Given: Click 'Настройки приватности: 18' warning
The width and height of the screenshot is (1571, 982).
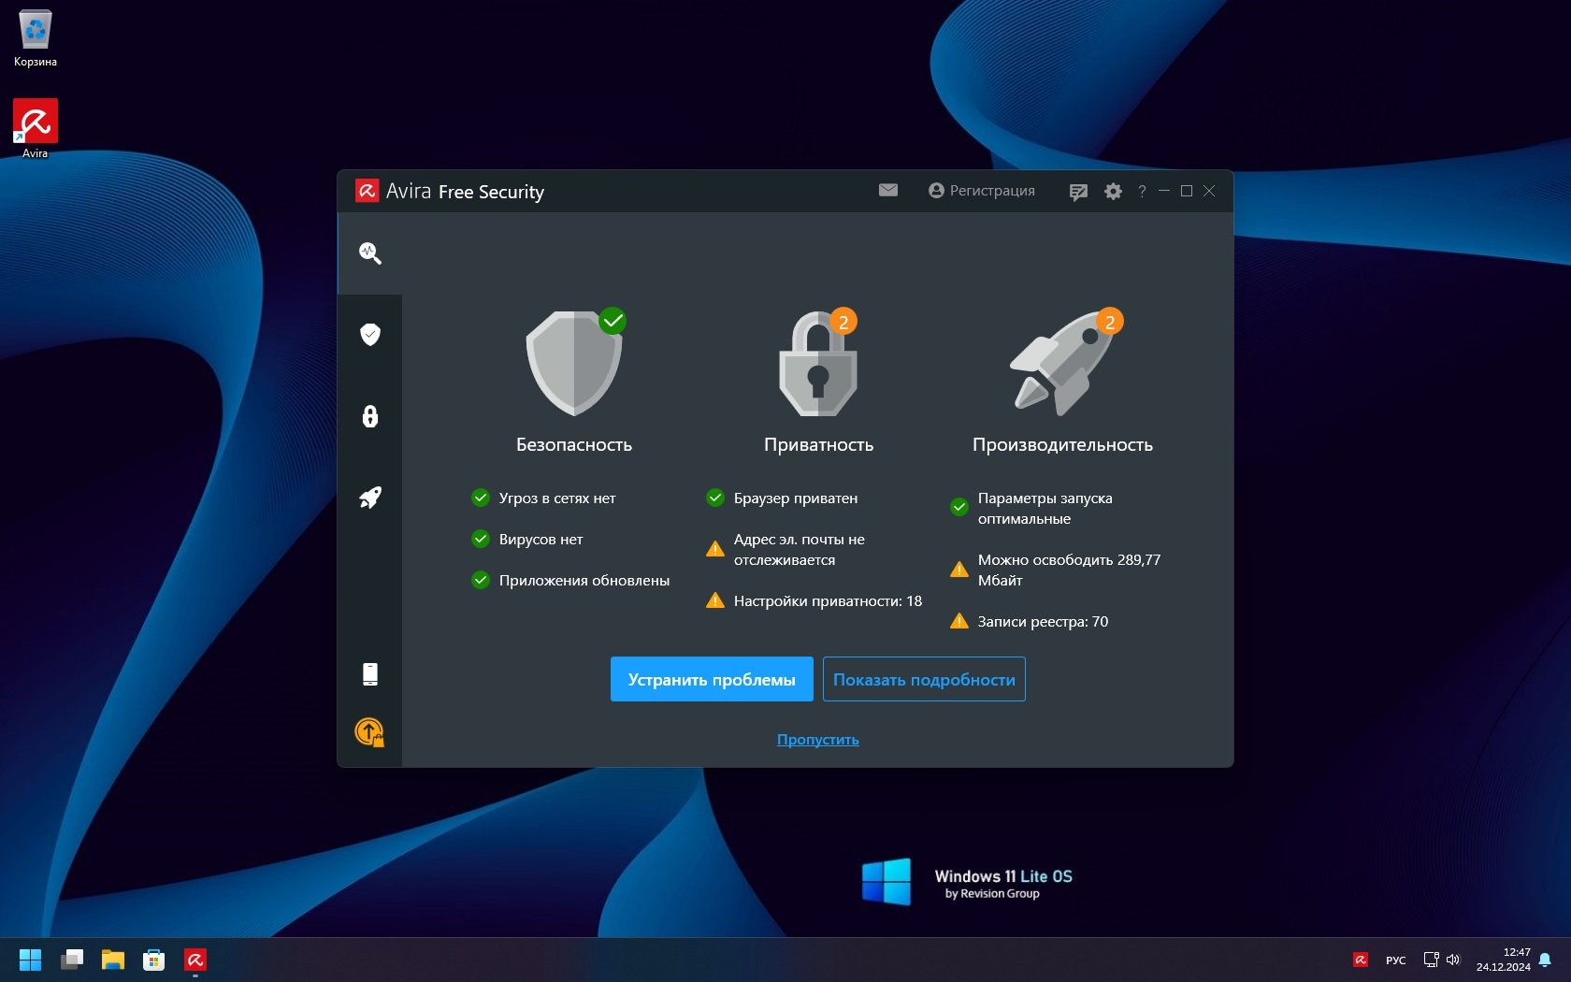Looking at the screenshot, I should tap(814, 601).
